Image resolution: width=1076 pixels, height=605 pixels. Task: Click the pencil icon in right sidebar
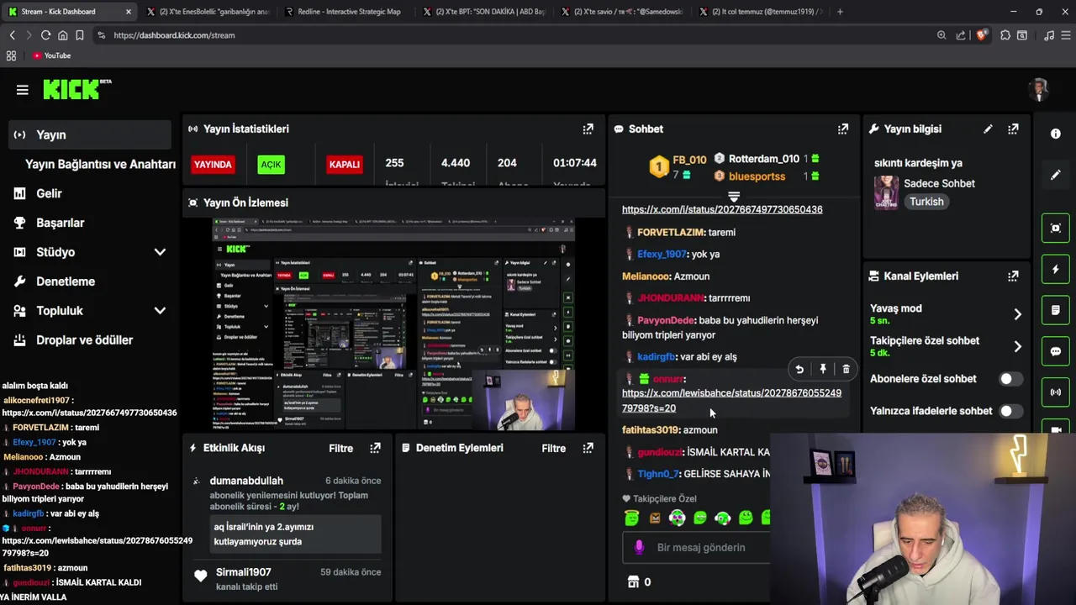click(x=1056, y=175)
